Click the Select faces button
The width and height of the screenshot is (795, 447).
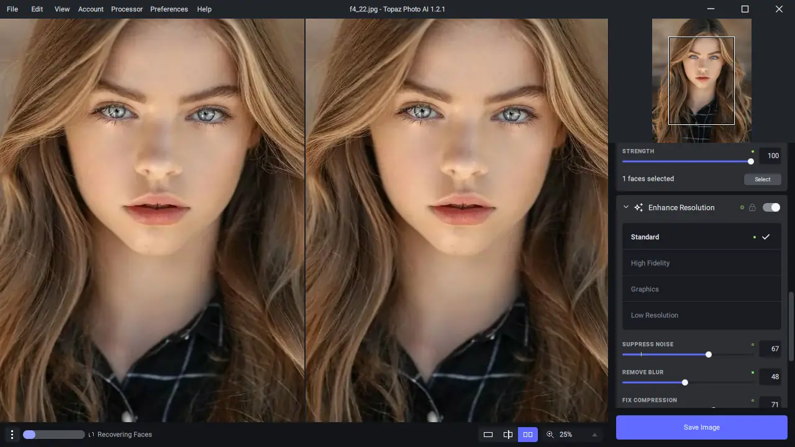[763, 179]
